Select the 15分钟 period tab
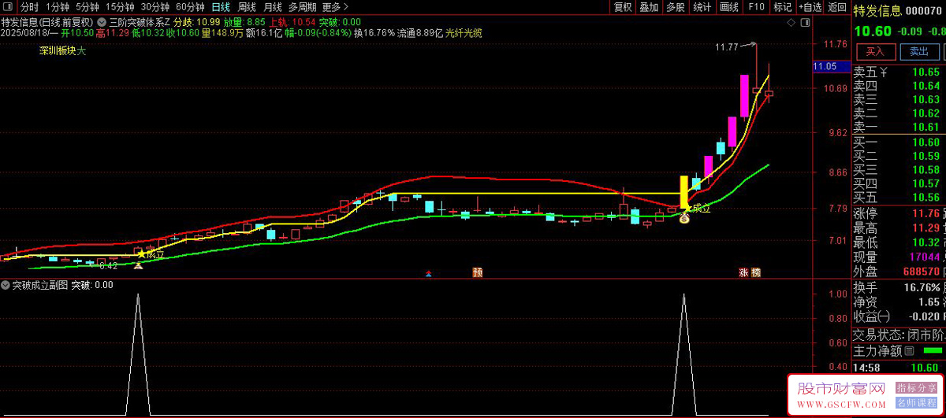The width and height of the screenshot is (946, 418). [x=120, y=7]
